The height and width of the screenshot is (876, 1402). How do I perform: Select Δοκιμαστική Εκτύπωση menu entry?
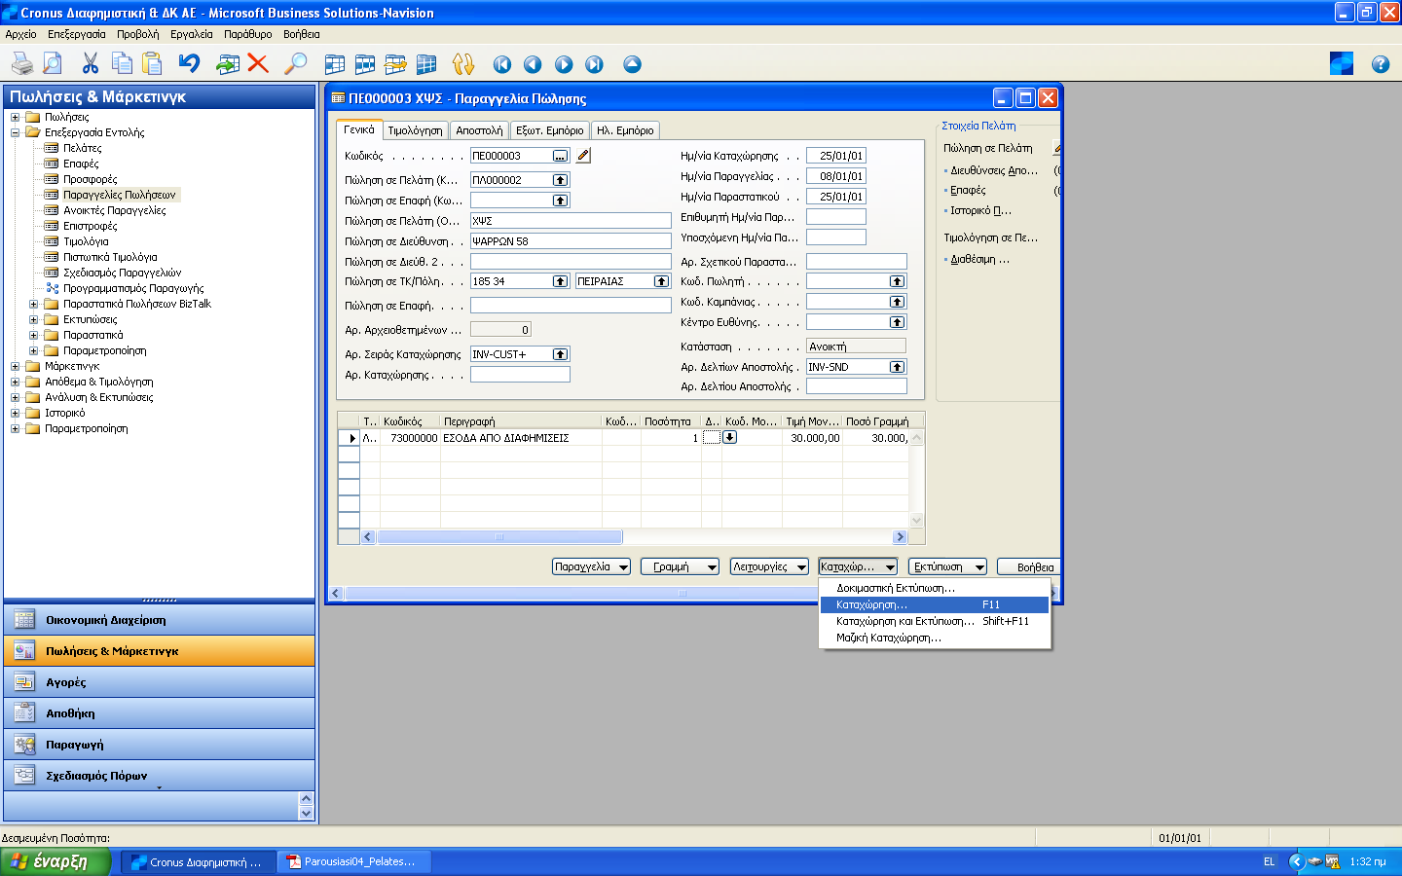[x=935, y=588]
